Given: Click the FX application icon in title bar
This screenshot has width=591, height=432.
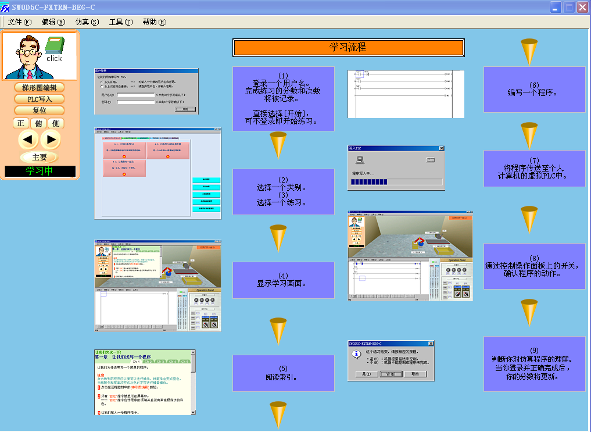Looking at the screenshot, I should click(x=5, y=7).
